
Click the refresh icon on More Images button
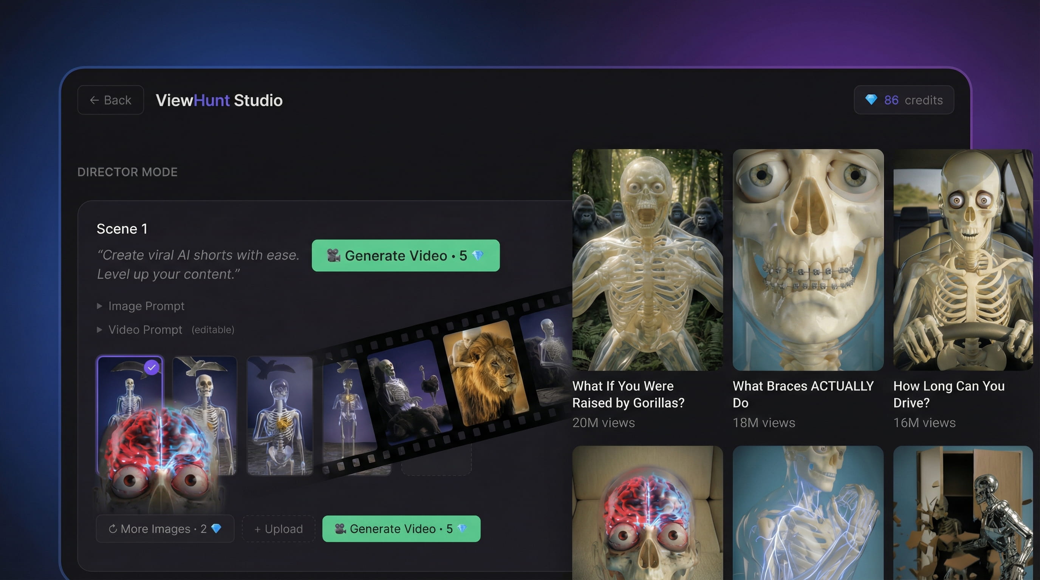tap(113, 529)
